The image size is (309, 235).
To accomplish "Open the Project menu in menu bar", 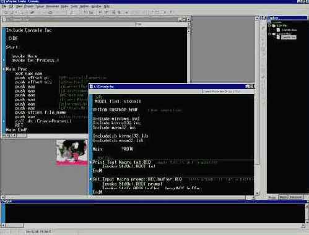I will tap(28, 7).
